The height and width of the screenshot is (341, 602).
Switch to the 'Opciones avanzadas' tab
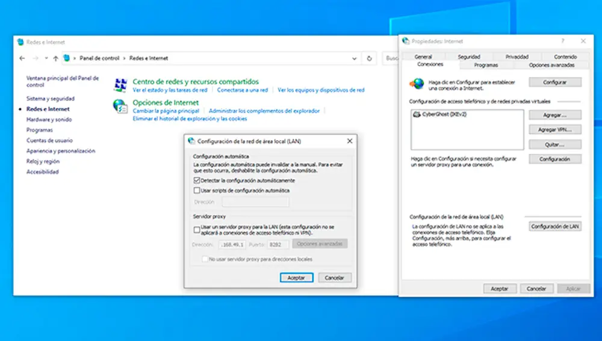click(551, 65)
